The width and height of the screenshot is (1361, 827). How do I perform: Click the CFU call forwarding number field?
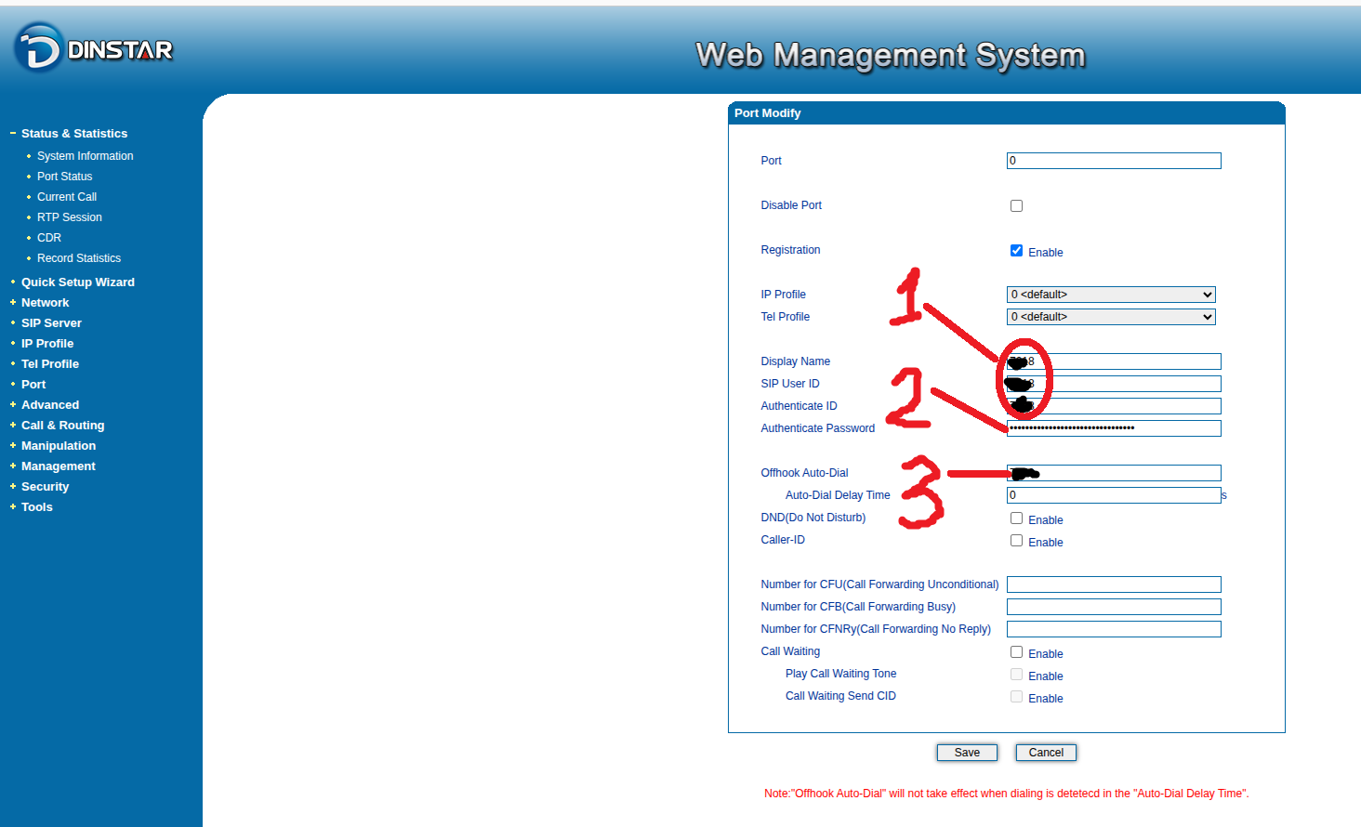(x=1113, y=584)
